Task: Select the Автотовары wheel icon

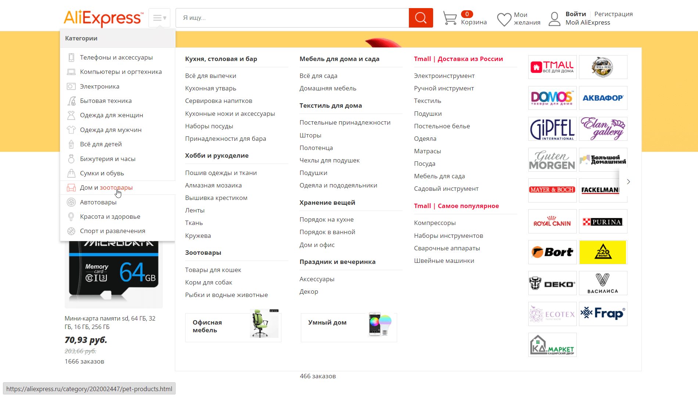Action: 71,202
